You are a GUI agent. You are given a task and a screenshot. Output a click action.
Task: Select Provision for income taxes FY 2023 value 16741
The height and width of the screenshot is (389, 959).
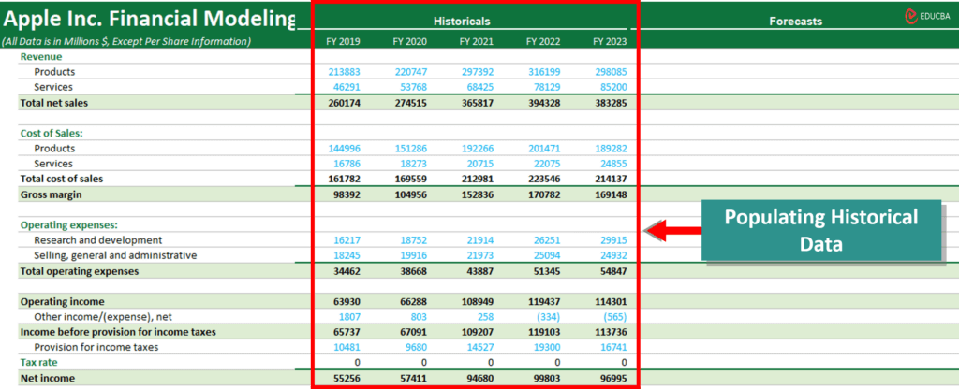point(613,348)
